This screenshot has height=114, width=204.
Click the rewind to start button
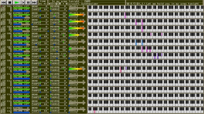(4, 3)
